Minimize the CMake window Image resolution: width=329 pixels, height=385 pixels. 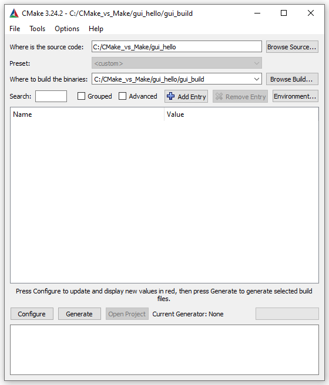pyautogui.click(x=257, y=13)
